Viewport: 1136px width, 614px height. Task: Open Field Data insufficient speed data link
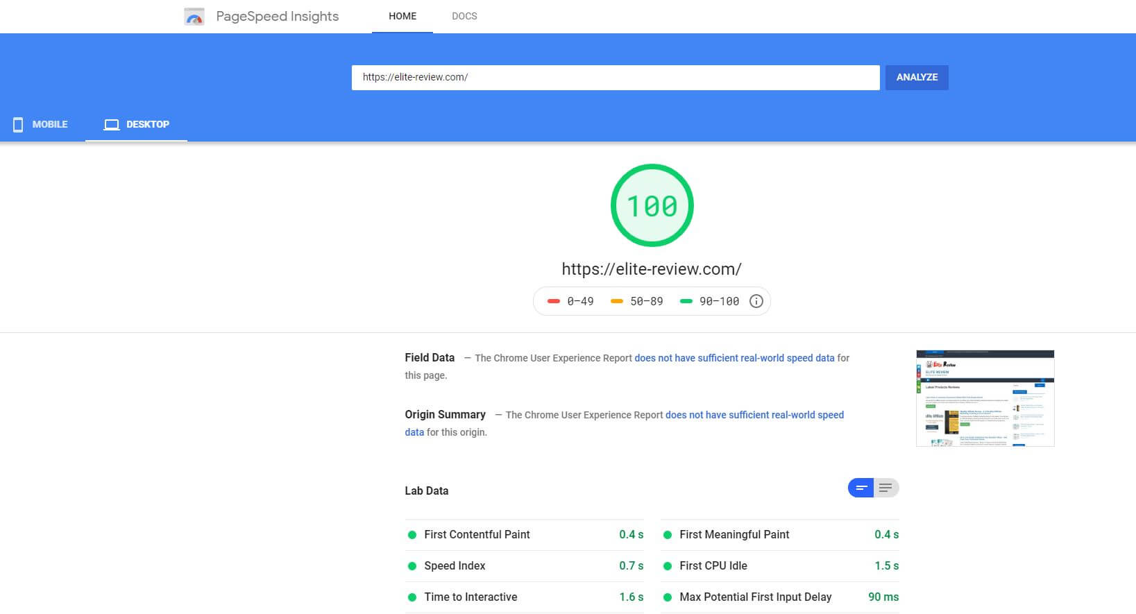tap(734, 358)
